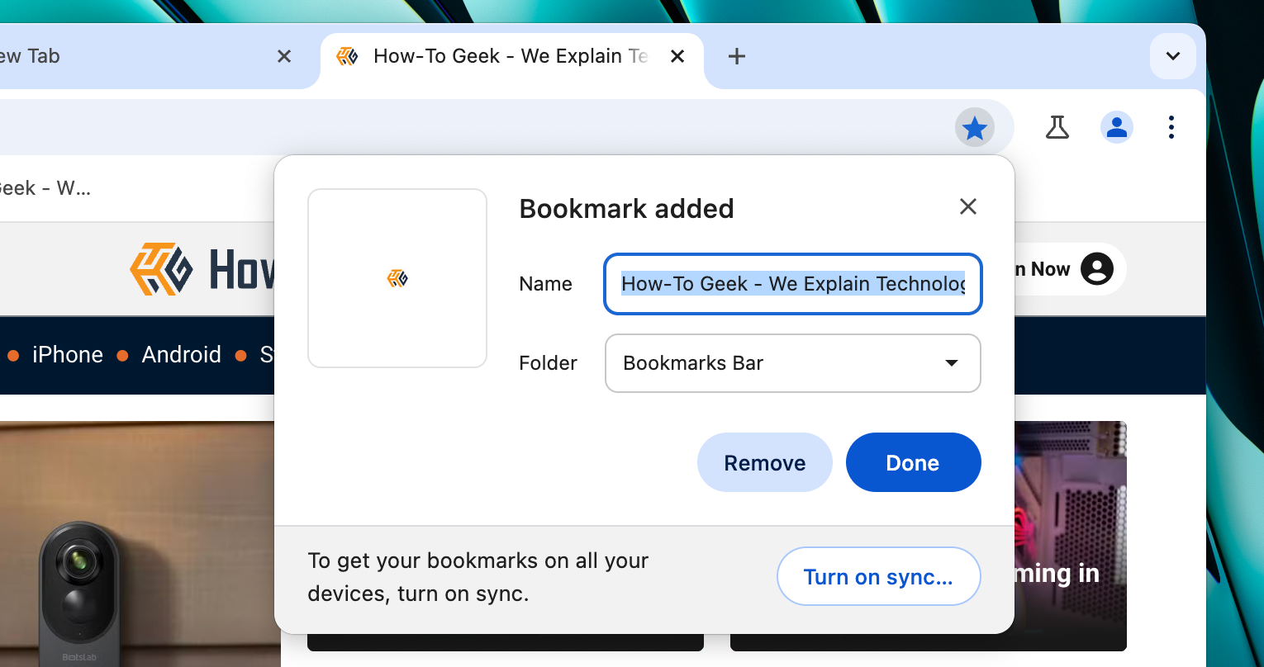This screenshot has width=1264, height=667.
Task: Open the security camera article image
Action: click(x=140, y=545)
